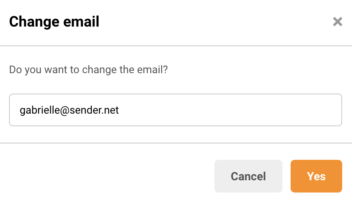Click the Yes button
The width and height of the screenshot is (352, 206).
point(316,176)
